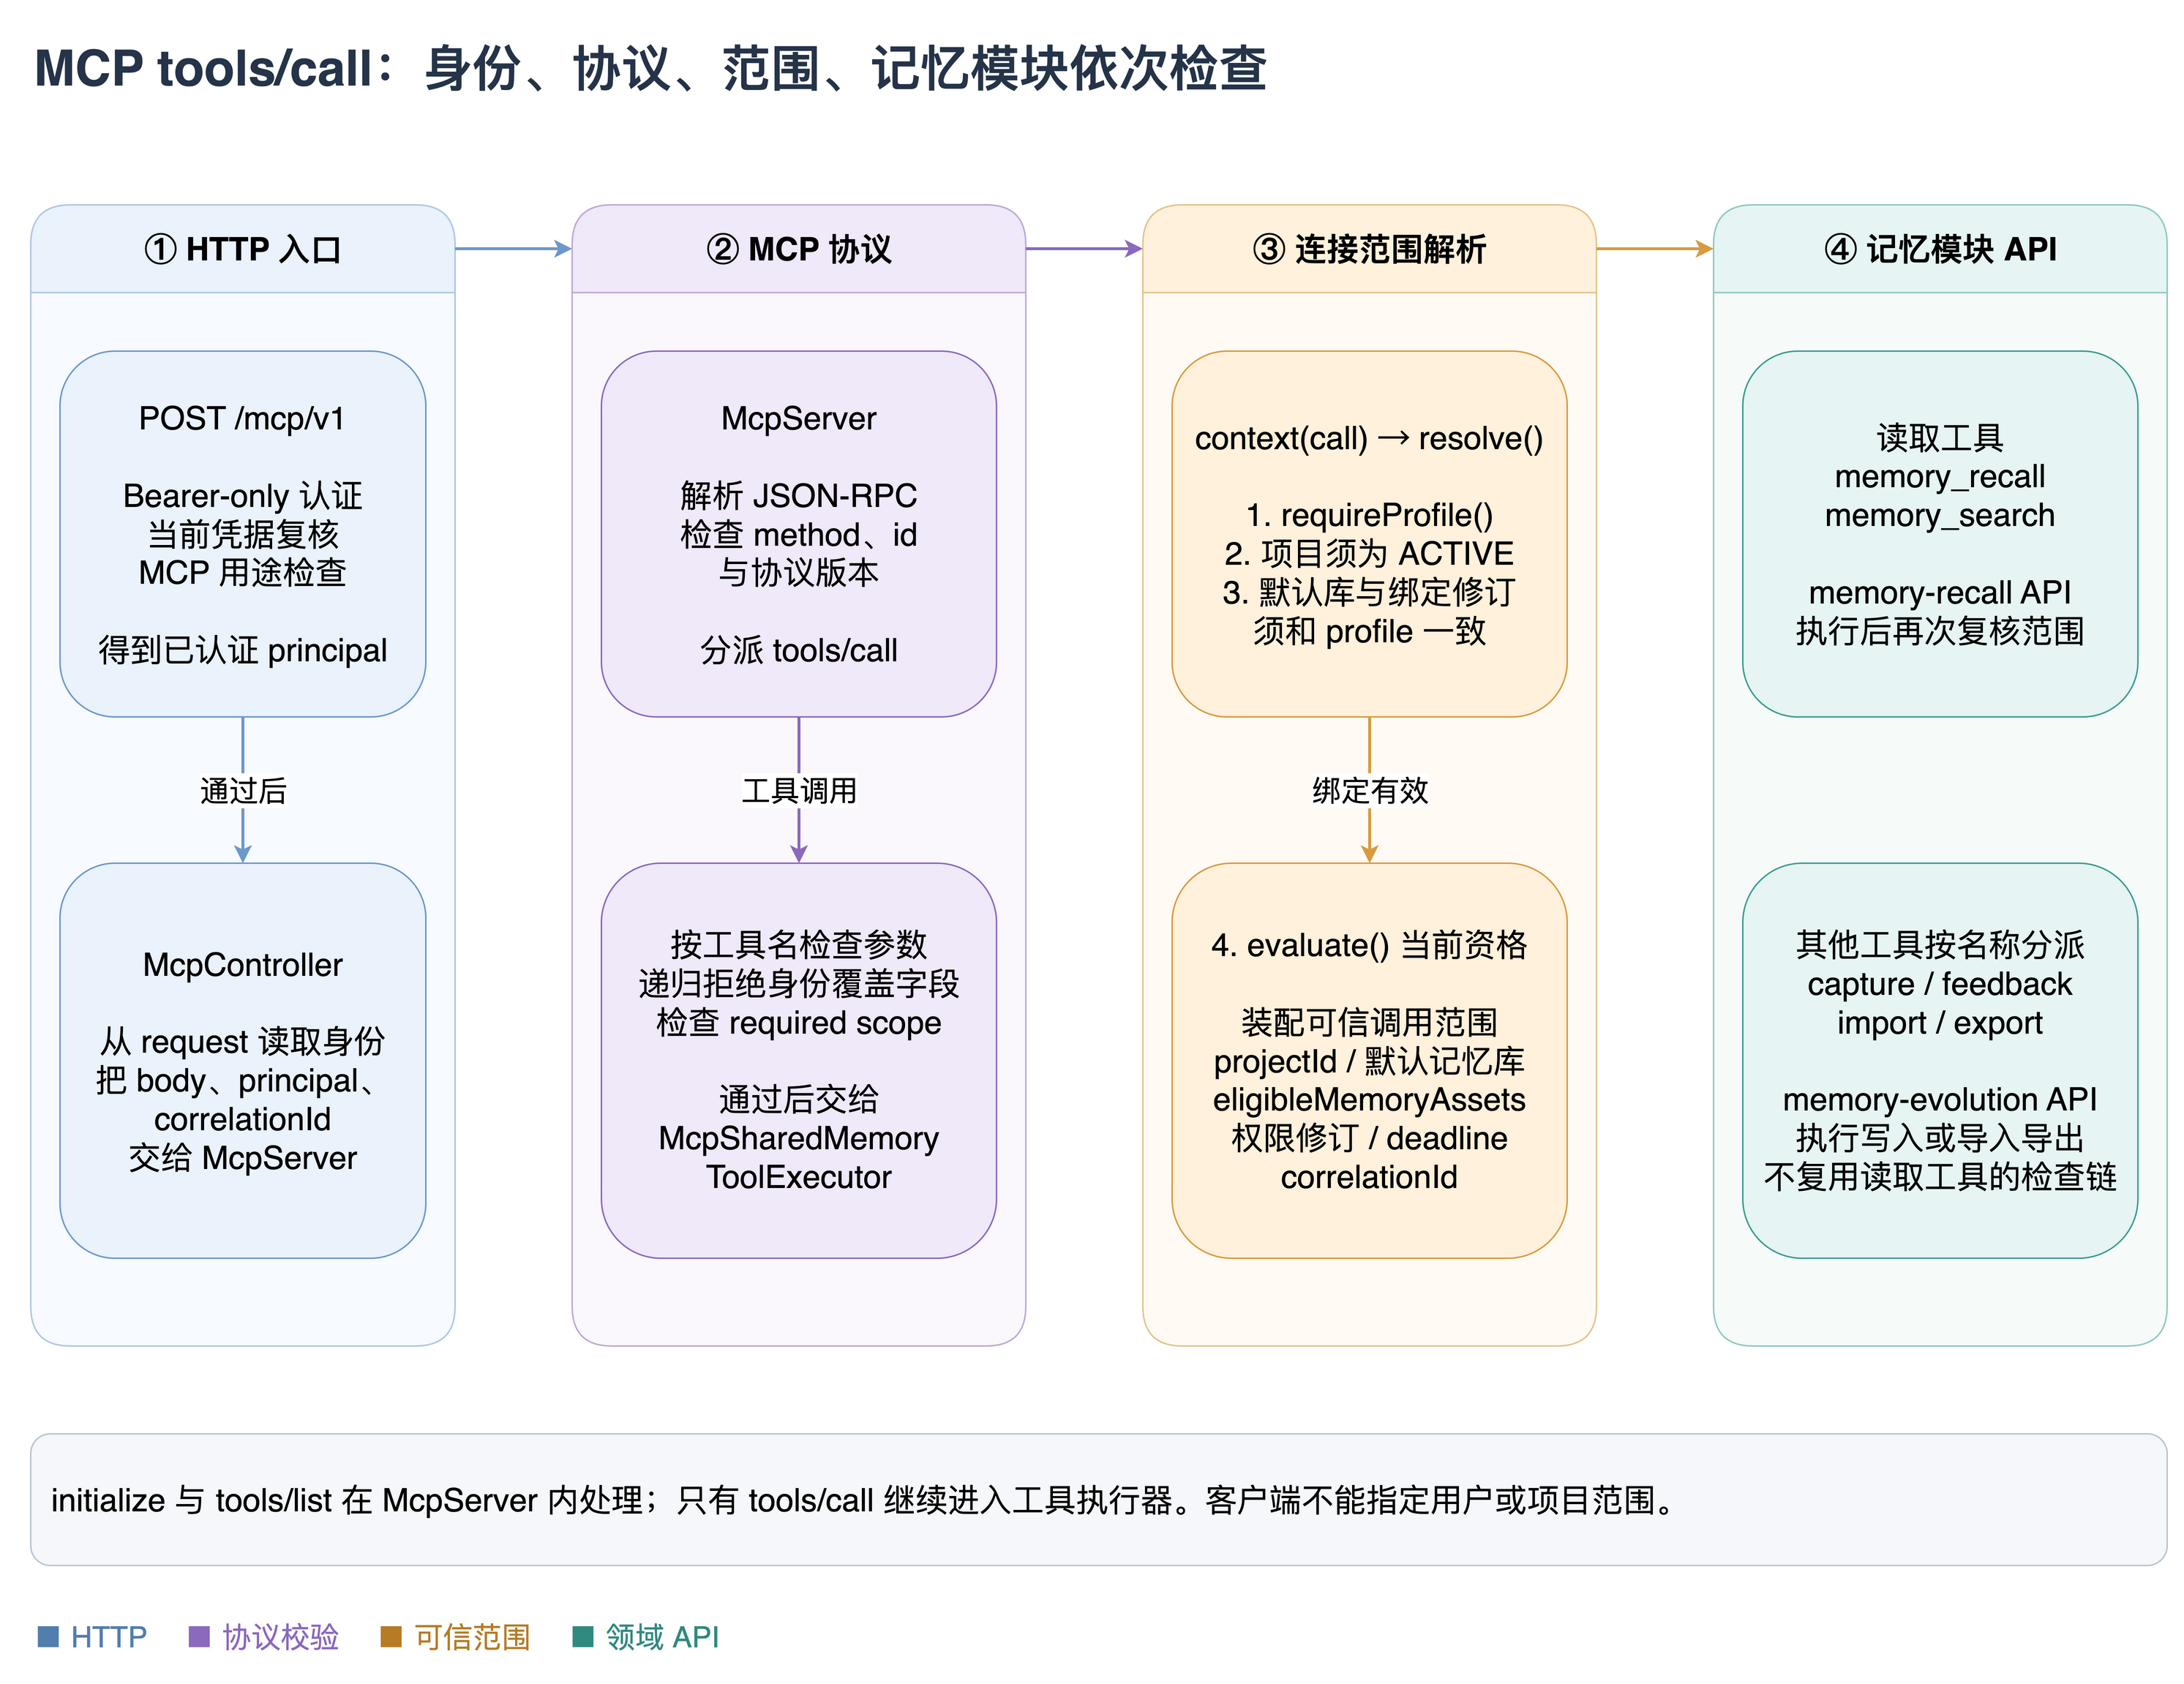Click the 'capture / feedback' line
Screen dimensions: 2184x1684
[1939, 984]
